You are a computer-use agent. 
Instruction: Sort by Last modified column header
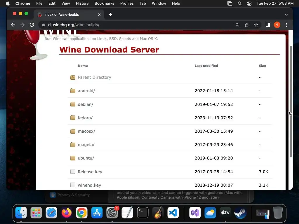(x=206, y=66)
